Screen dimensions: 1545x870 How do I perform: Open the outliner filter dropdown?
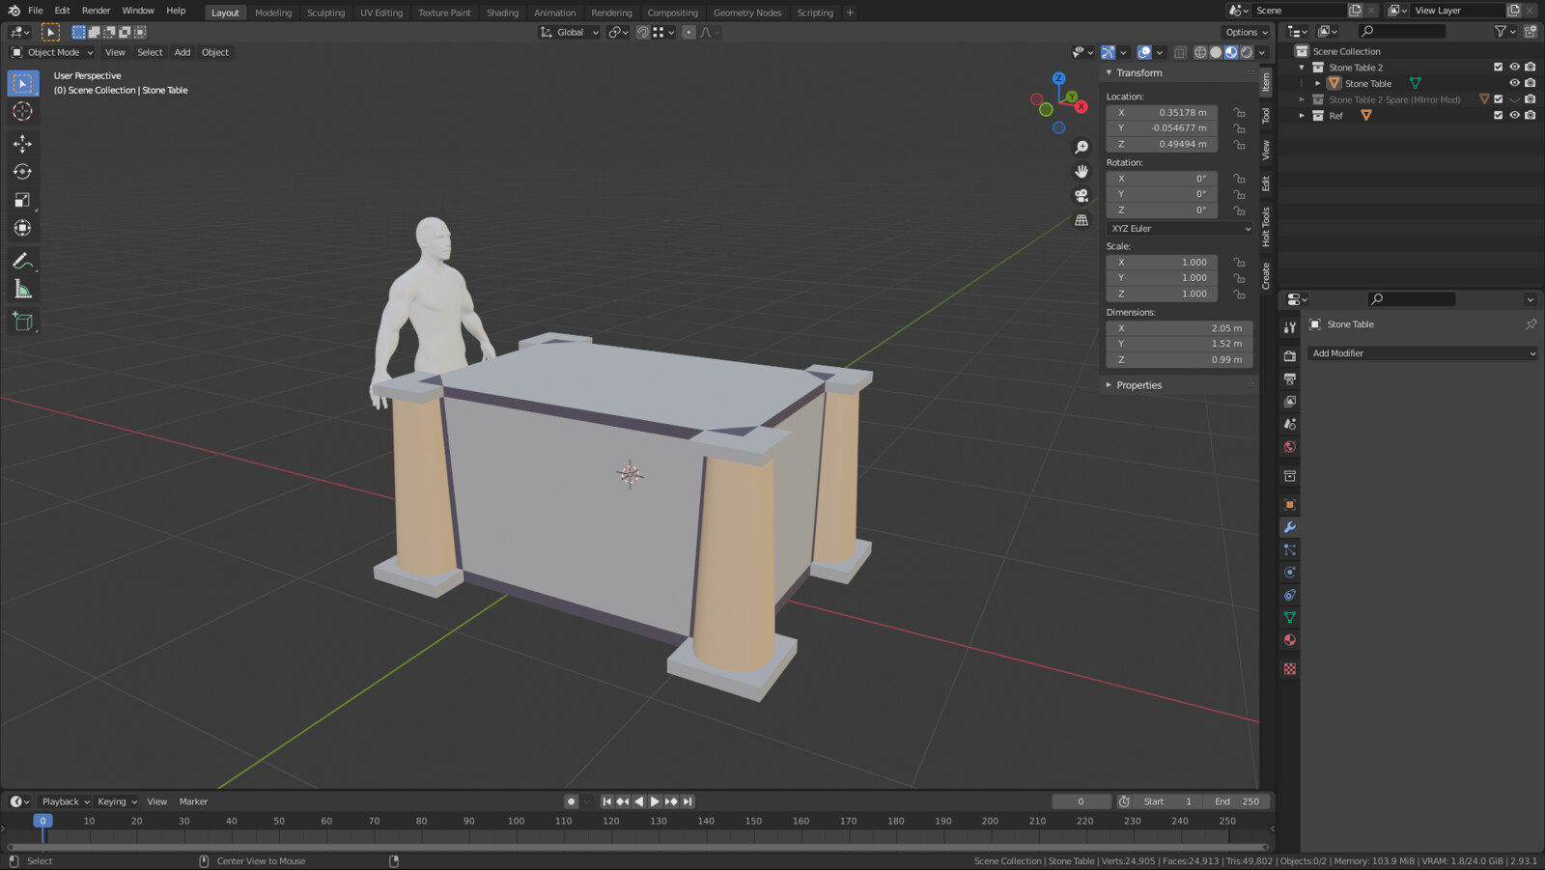[1504, 32]
